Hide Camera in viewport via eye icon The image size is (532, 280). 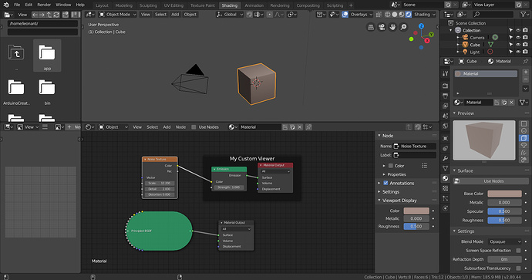(x=518, y=37)
